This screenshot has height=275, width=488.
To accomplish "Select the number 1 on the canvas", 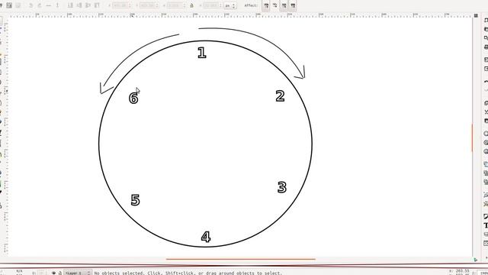I will point(202,53).
